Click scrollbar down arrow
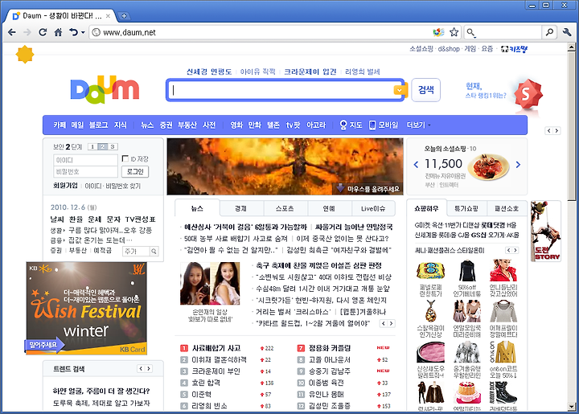 point(571,407)
